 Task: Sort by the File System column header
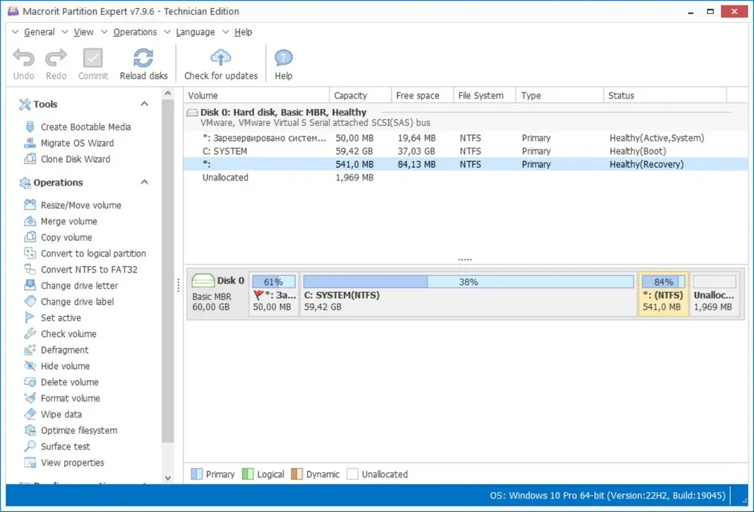point(485,95)
